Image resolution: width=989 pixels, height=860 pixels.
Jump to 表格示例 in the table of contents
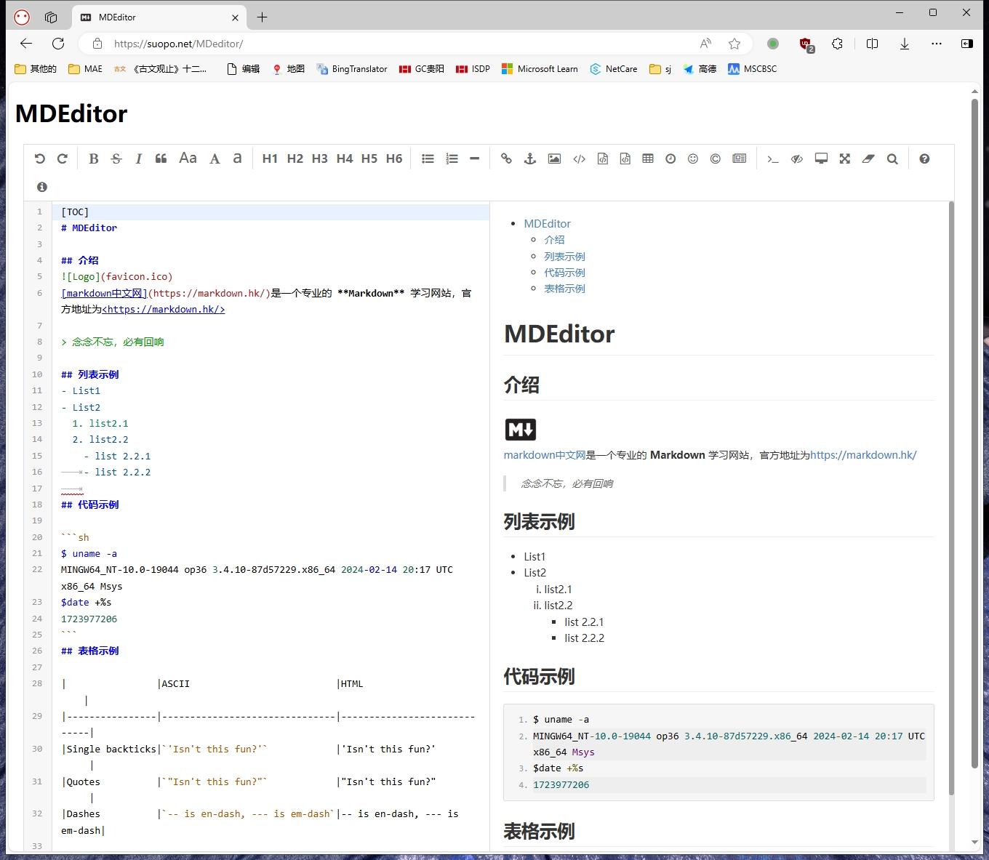(x=564, y=289)
